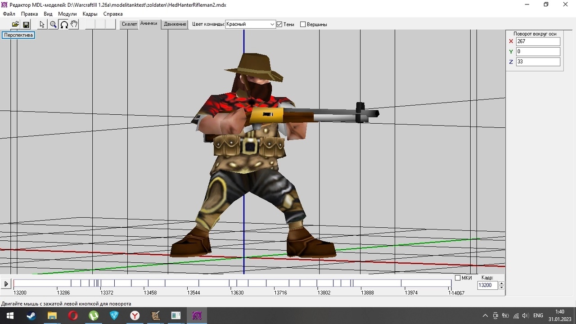Toggle the Тени shadows checkbox
The width and height of the screenshot is (576, 324).
279,24
